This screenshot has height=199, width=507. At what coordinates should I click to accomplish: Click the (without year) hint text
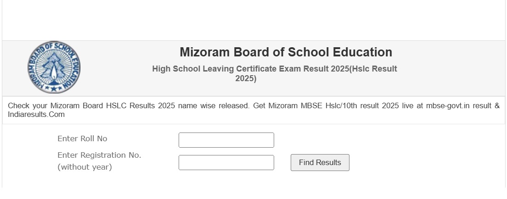(84, 167)
